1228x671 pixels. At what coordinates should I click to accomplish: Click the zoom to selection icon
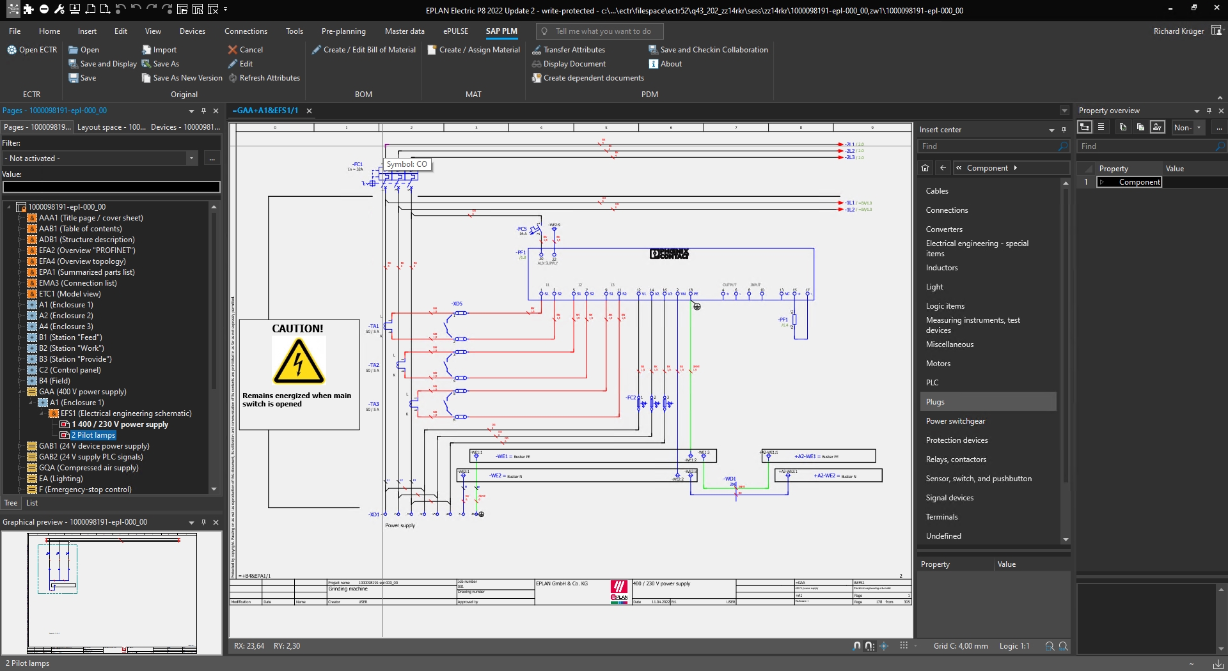[x=1050, y=646]
